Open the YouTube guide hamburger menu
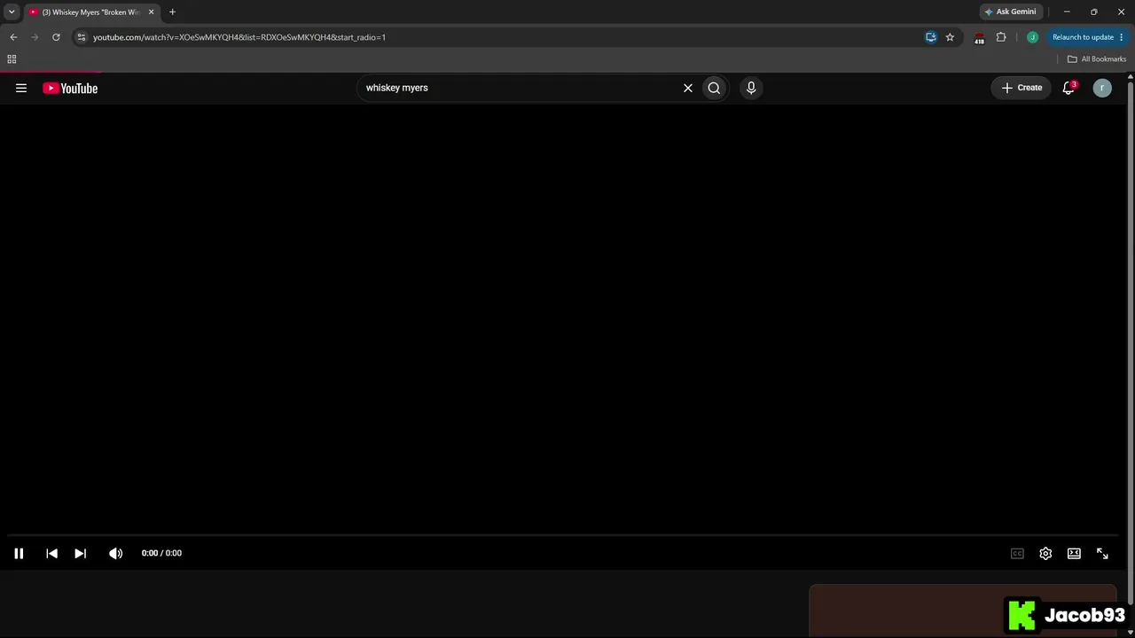Viewport: 1135px width, 638px height. (x=21, y=88)
